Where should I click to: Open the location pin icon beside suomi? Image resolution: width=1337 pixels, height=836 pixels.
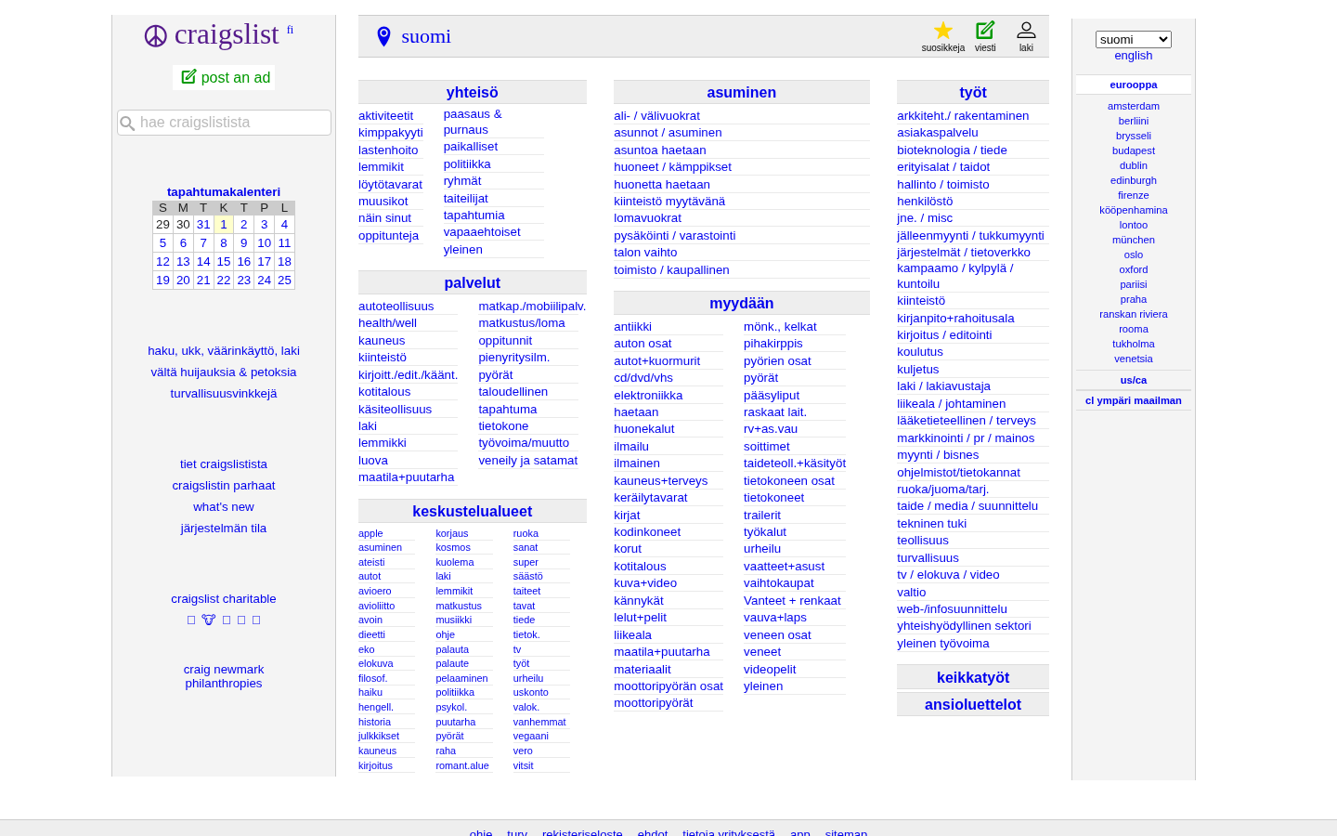pyautogui.click(x=383, y=36)
